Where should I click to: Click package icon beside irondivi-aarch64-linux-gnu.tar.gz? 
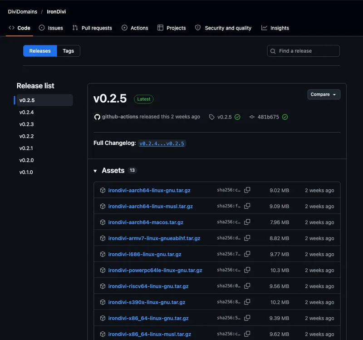coord(103,190)
